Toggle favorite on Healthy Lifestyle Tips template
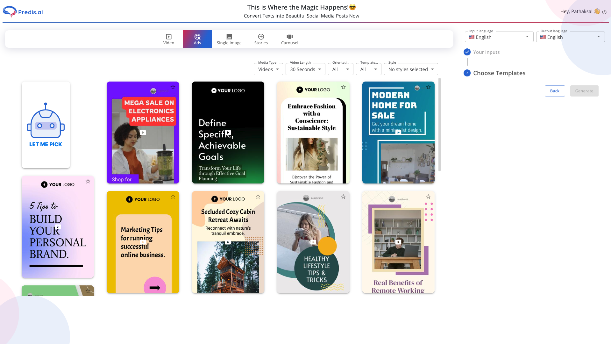611x344 pixels. point(343,197)
